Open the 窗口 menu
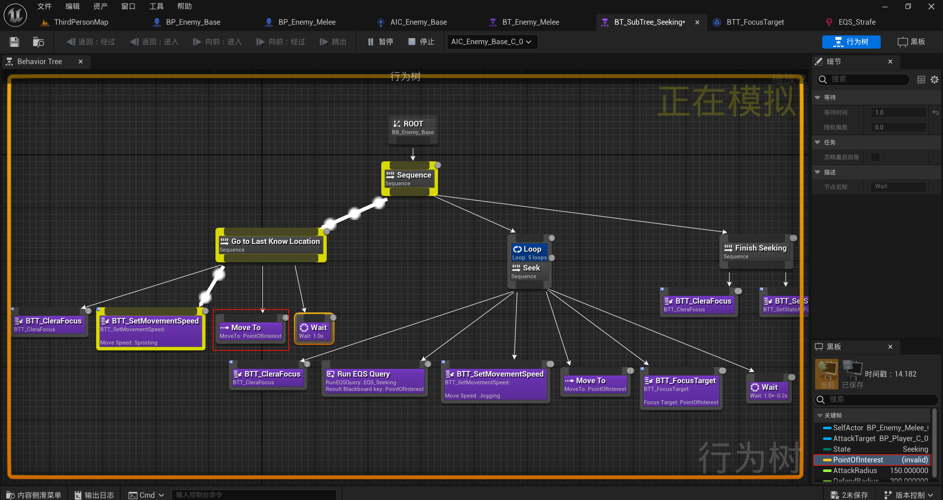The image size is (943, 500). [128, 6]
